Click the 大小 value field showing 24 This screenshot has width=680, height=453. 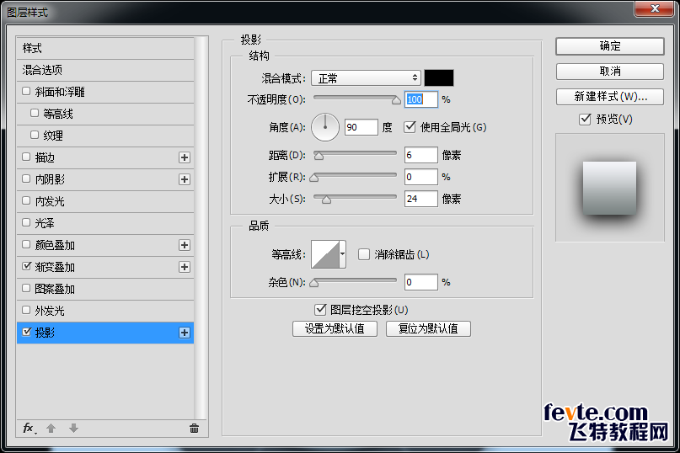click(421, 199)
